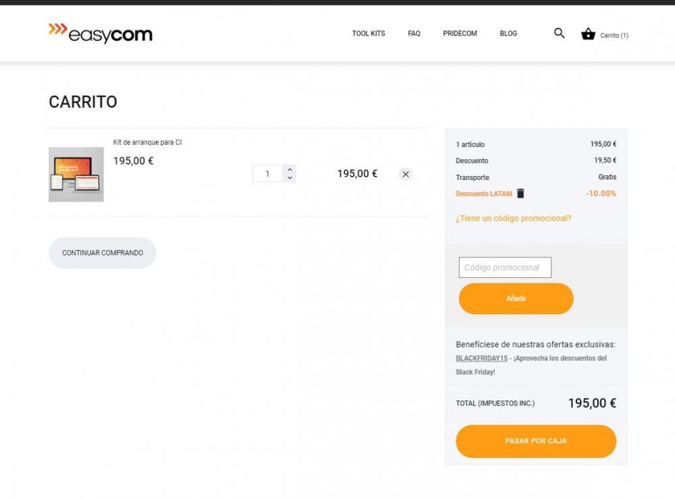Viewport: 675px width, 499px height.
Task: Decrease quantity with down arrow
Action: click(x=290, y=177)
